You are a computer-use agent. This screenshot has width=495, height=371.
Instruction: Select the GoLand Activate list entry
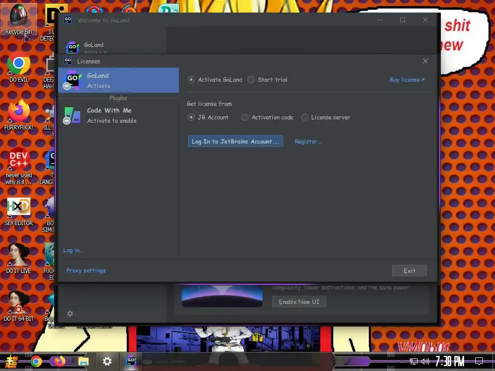tap(118, 80)
